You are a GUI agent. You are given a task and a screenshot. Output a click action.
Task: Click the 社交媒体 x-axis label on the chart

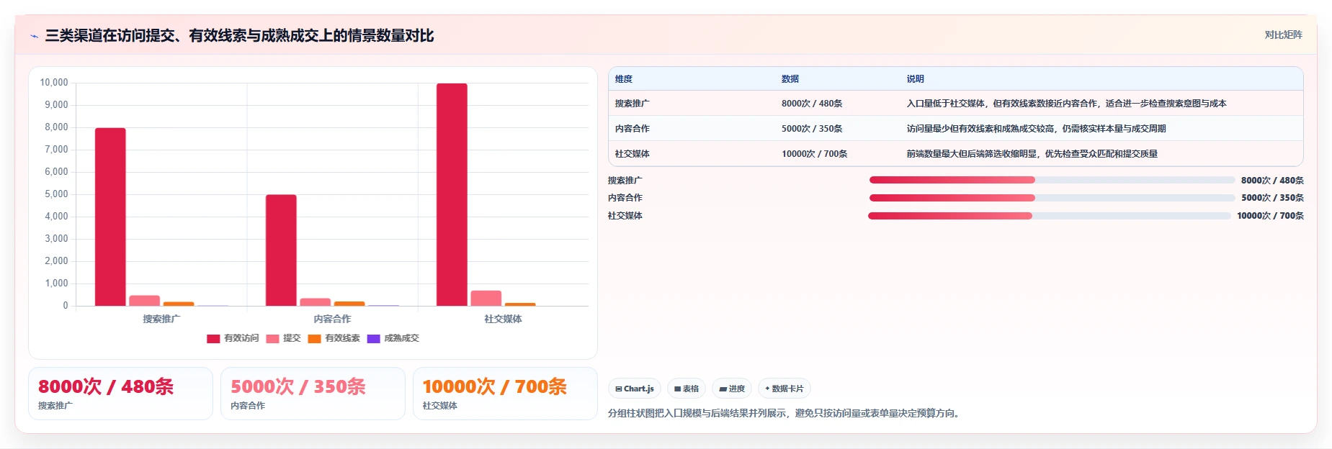tap(503, 319)
